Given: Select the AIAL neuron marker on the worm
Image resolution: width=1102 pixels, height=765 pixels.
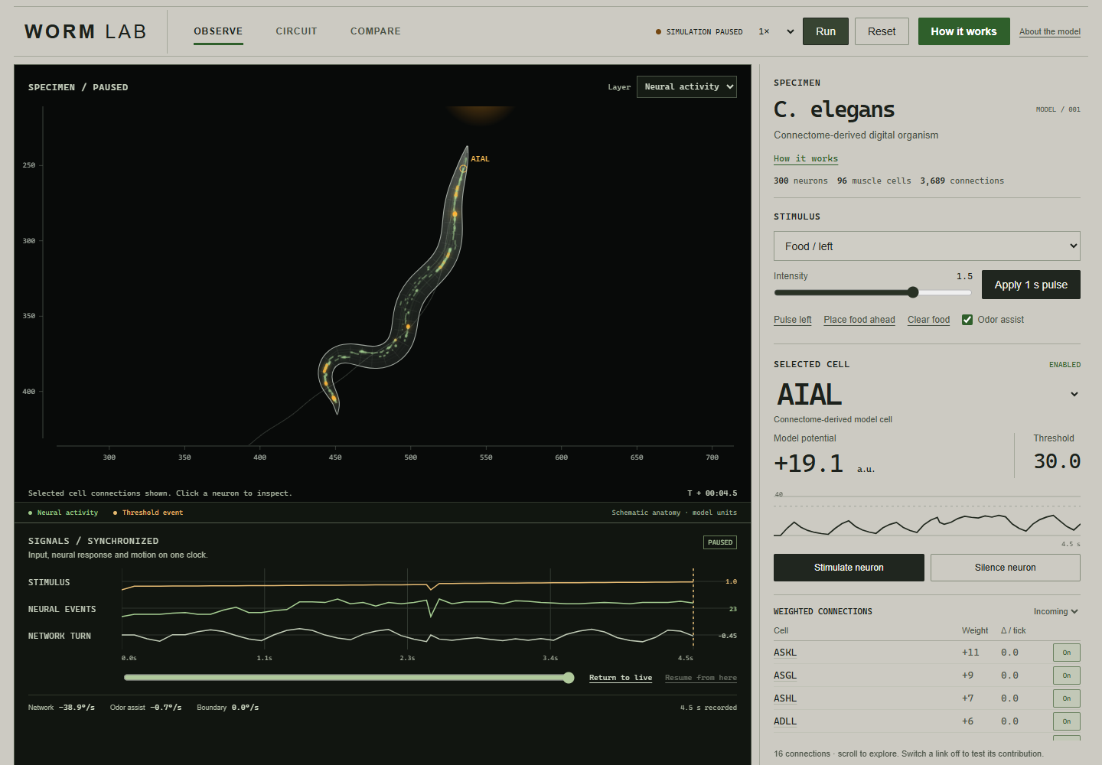Looking at the screenshot, I should pyautogui.click(x=463, y=168).
